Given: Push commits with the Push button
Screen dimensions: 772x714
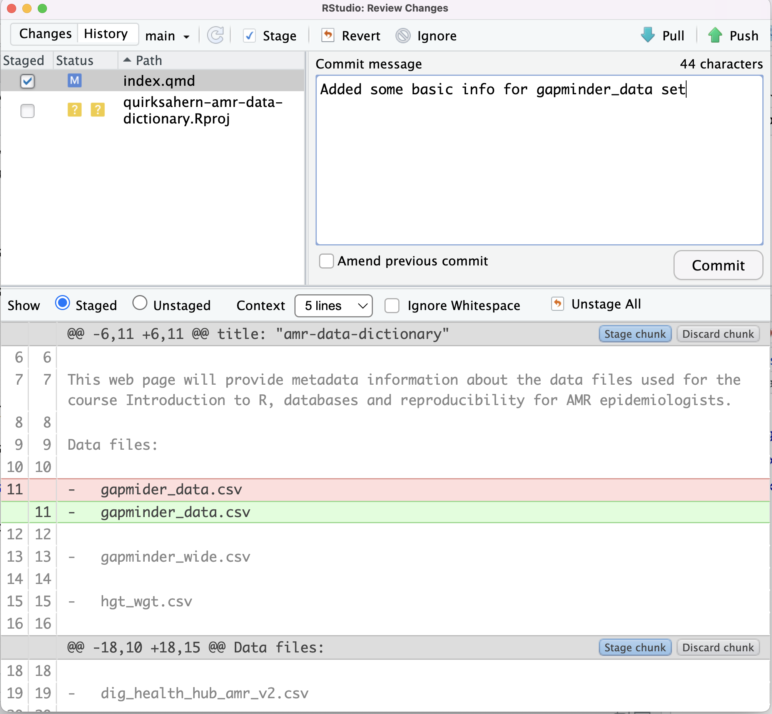Looking at the screenshot, I should coord(733,36).
